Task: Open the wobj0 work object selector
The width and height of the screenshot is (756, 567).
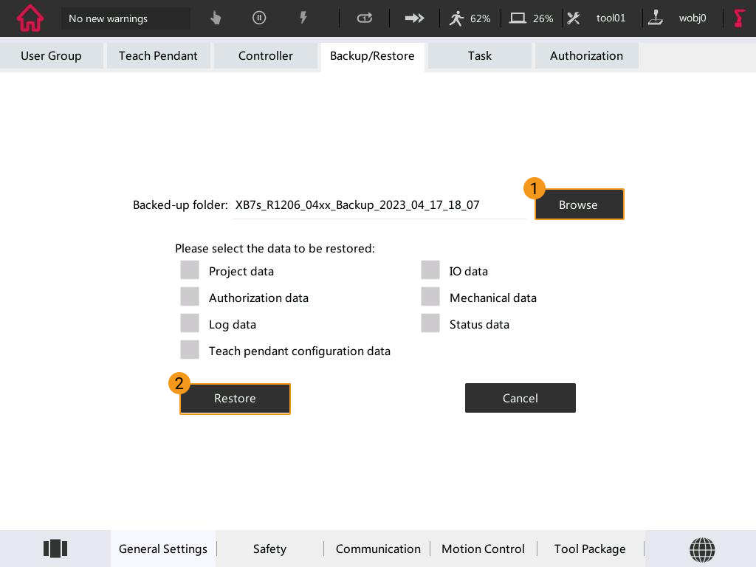Action: coord(681,18)
